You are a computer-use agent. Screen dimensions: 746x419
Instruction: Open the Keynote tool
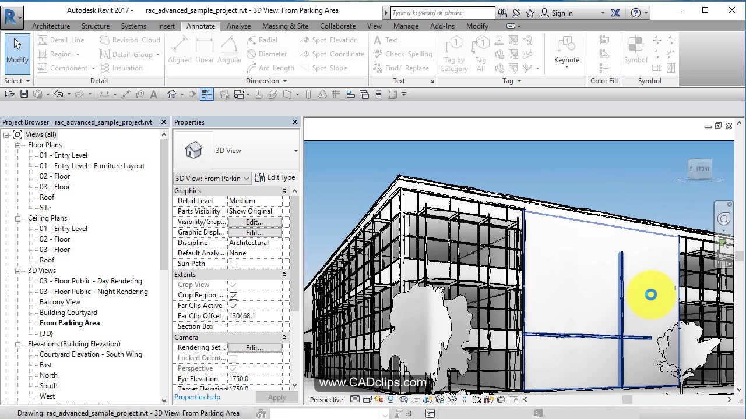[x=566, y=52]
